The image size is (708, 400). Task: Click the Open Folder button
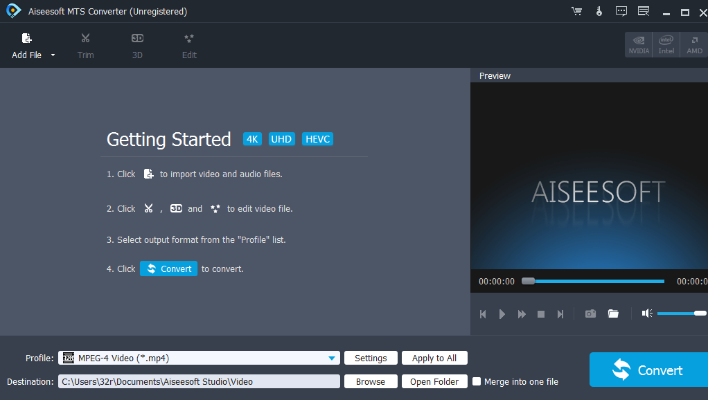point(434,381)
